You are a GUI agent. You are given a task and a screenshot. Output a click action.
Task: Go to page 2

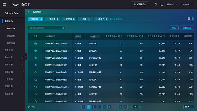94,107
